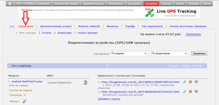
Task: Click Создать новую группу
Action: pyautogui.click(x=185, y=66)
